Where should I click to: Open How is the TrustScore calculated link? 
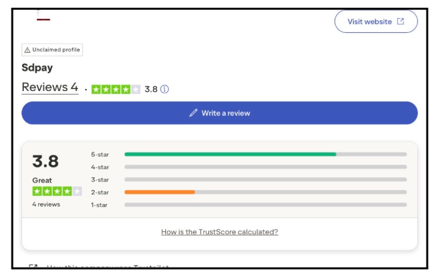click(x=220, y=232)
